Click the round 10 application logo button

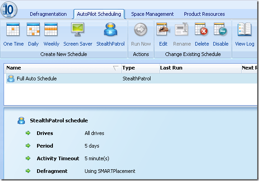click(9, 9)
